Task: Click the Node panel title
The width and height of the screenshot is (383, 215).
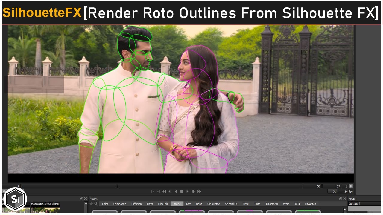Action: click(x=352, y=199)
